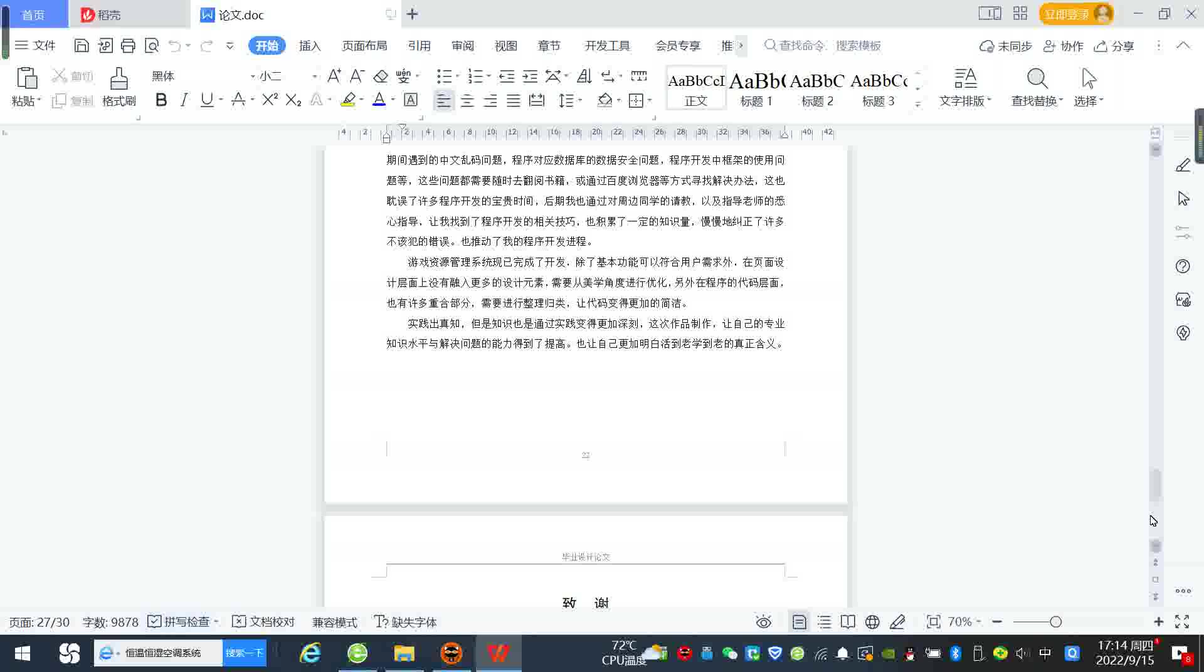This screenshot has height=672, width=1204.
Task: Click the print icon in quick toolbar
Action: coord(128,46)
